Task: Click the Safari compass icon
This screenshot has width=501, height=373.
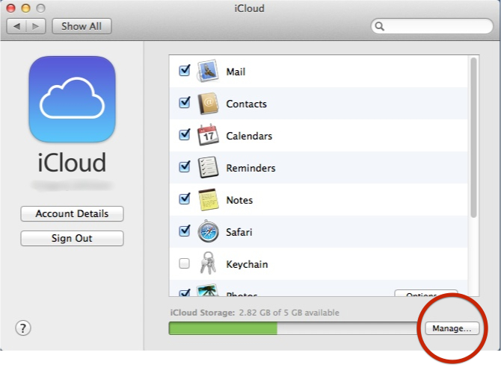Action: pos(207,232)
